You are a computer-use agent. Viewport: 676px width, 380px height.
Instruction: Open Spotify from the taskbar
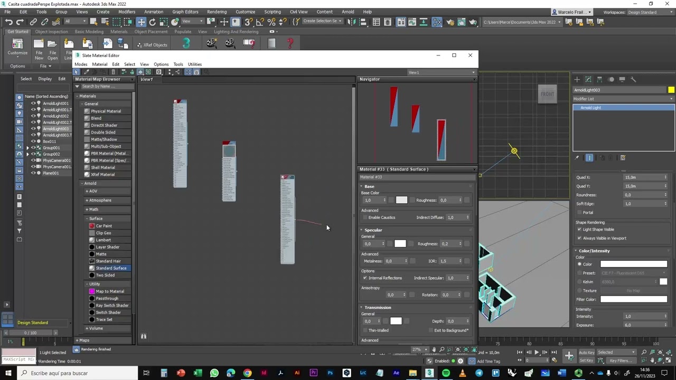coord(446,373)
